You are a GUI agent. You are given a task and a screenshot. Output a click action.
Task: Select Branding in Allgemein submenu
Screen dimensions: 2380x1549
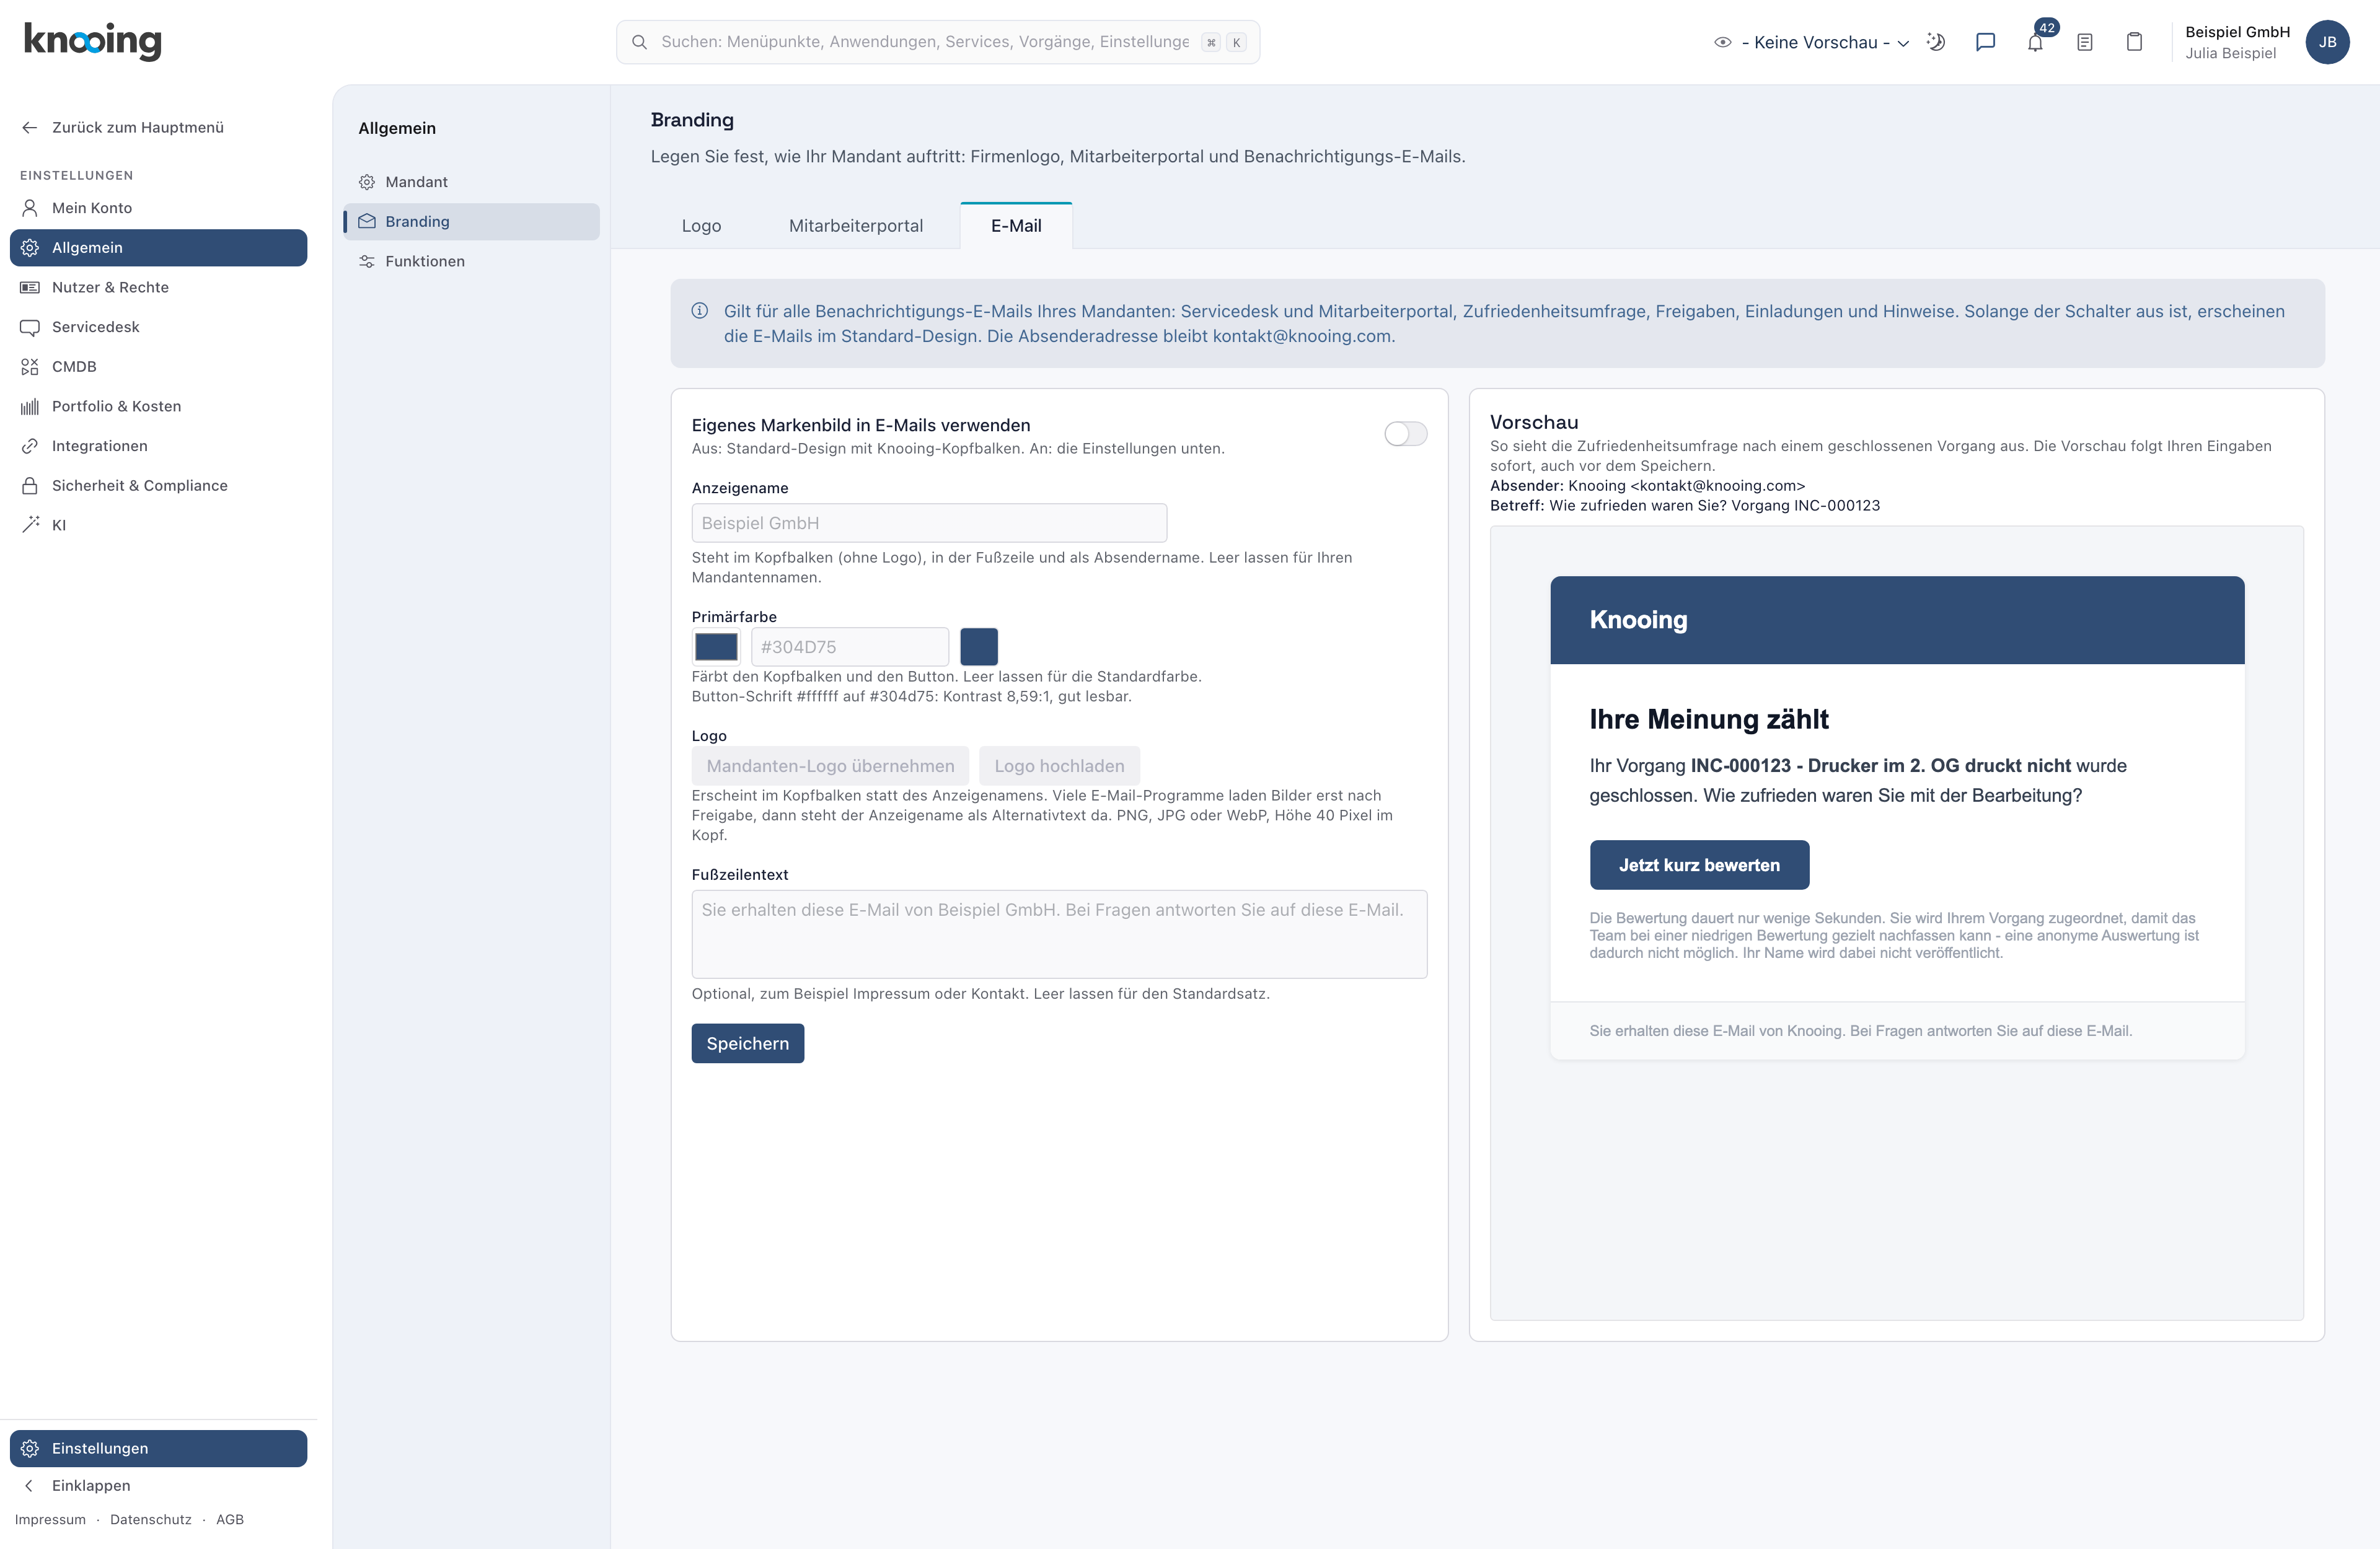471,221
